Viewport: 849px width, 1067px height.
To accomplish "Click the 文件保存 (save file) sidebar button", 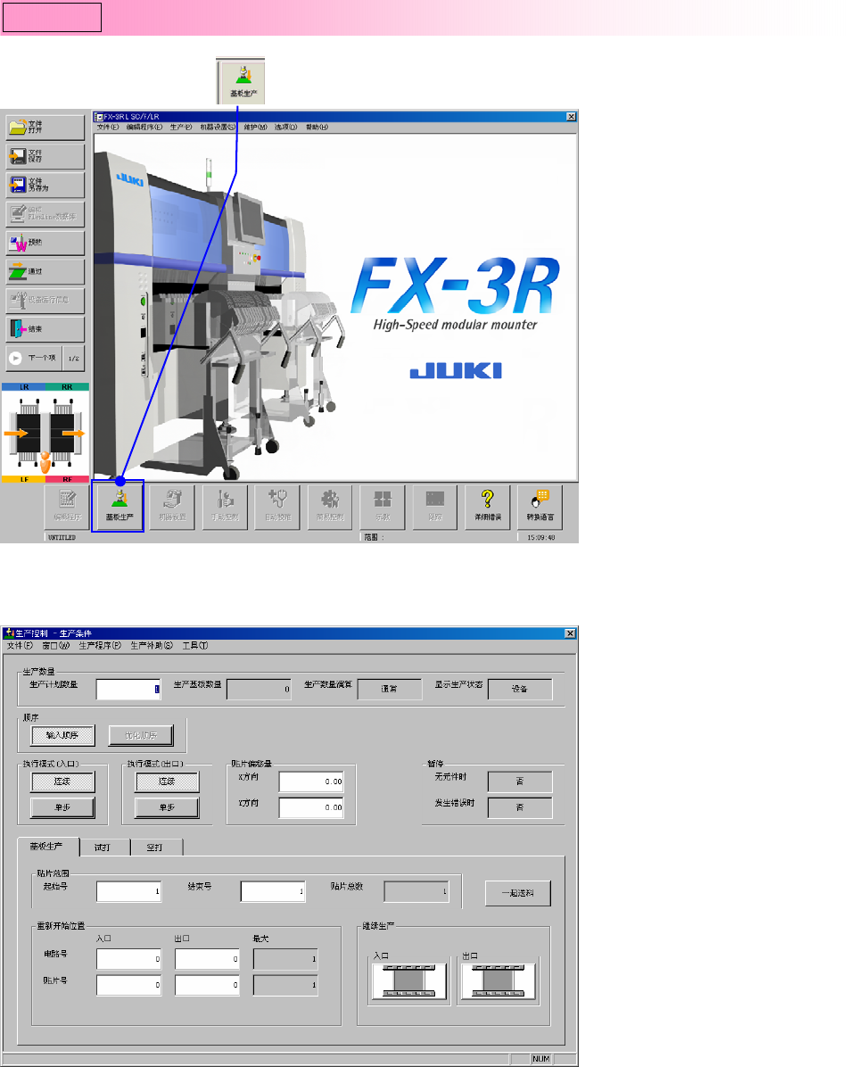I will tap(45, 156).
